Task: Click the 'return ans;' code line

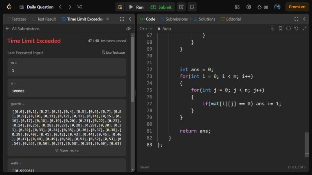Action: (x=195, y=131)
